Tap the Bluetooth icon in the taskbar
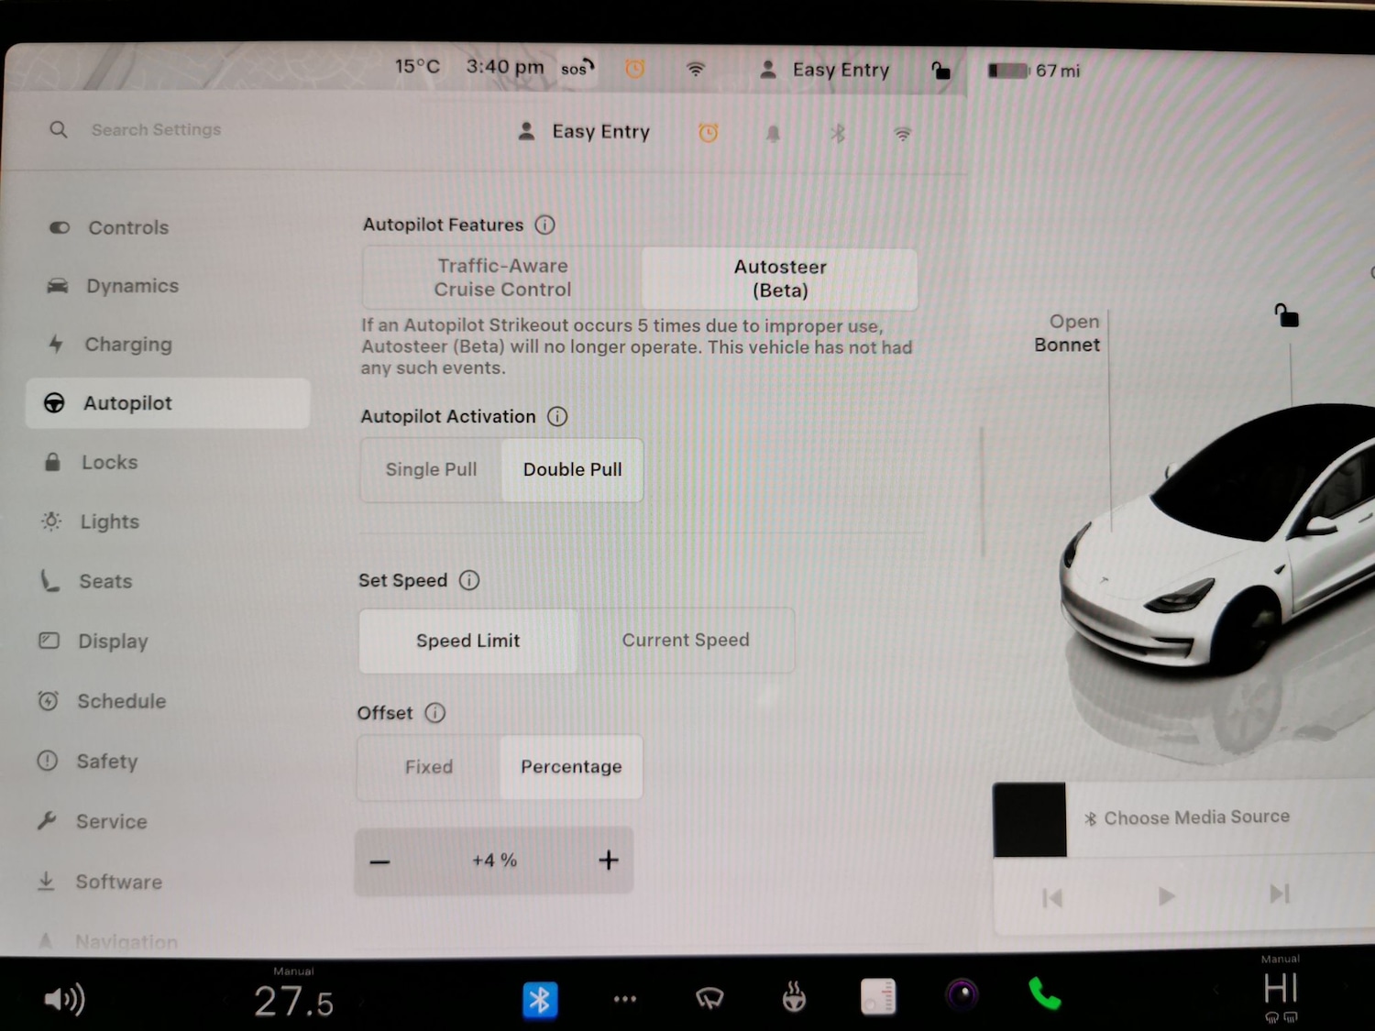This screenshot has width=1375, height=1031. click(541, 999)
